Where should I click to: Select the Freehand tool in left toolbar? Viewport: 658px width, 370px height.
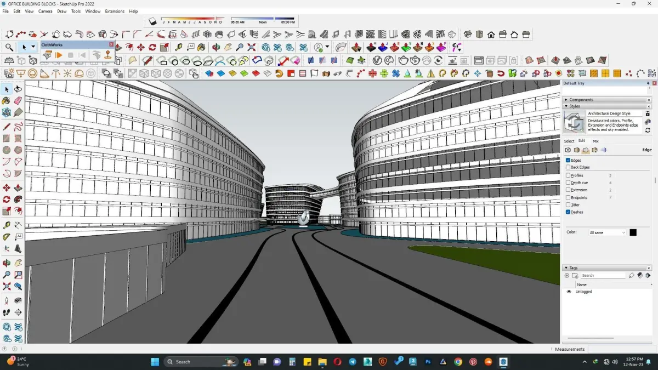pos(18,127)
